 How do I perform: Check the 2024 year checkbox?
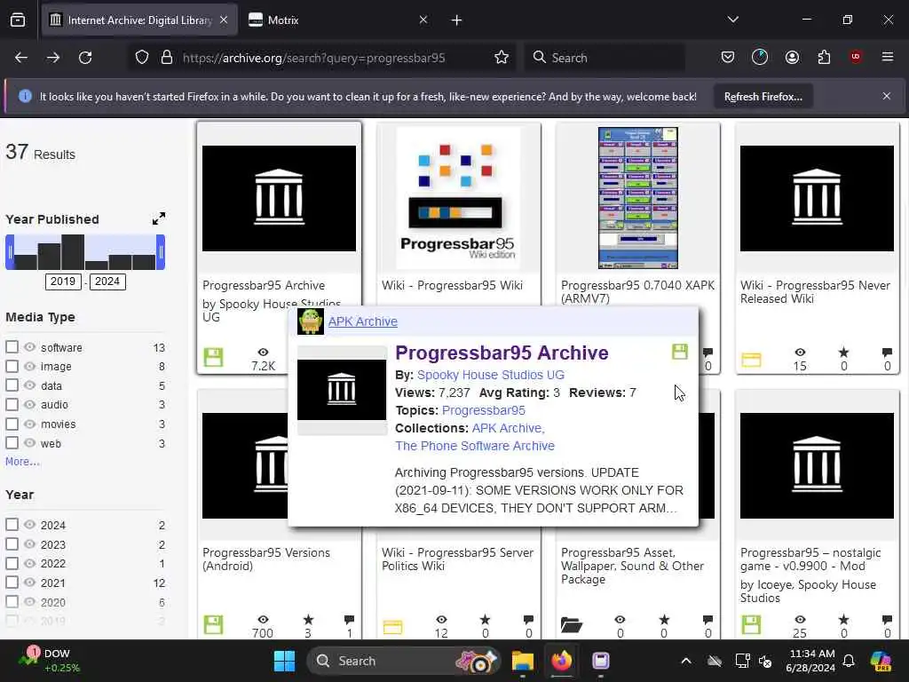tap(12, 524)
